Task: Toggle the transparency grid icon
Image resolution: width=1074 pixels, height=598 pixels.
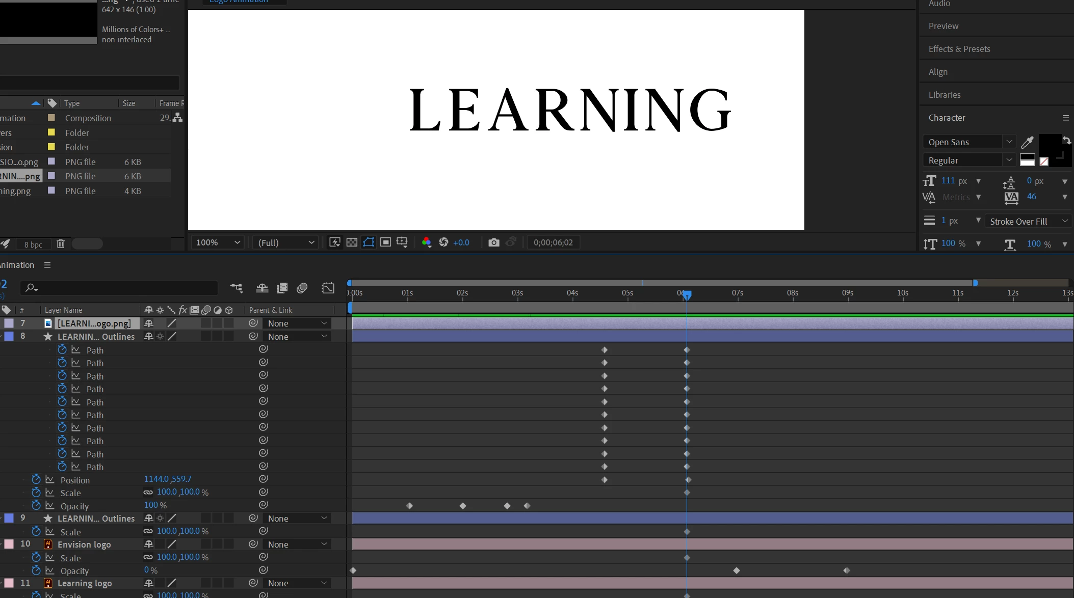Action: (x=352, y=242)
